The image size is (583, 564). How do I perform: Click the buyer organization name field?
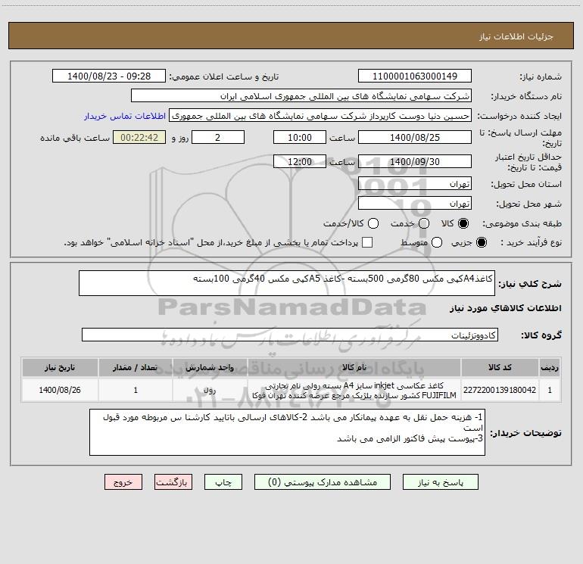point(301,96)
